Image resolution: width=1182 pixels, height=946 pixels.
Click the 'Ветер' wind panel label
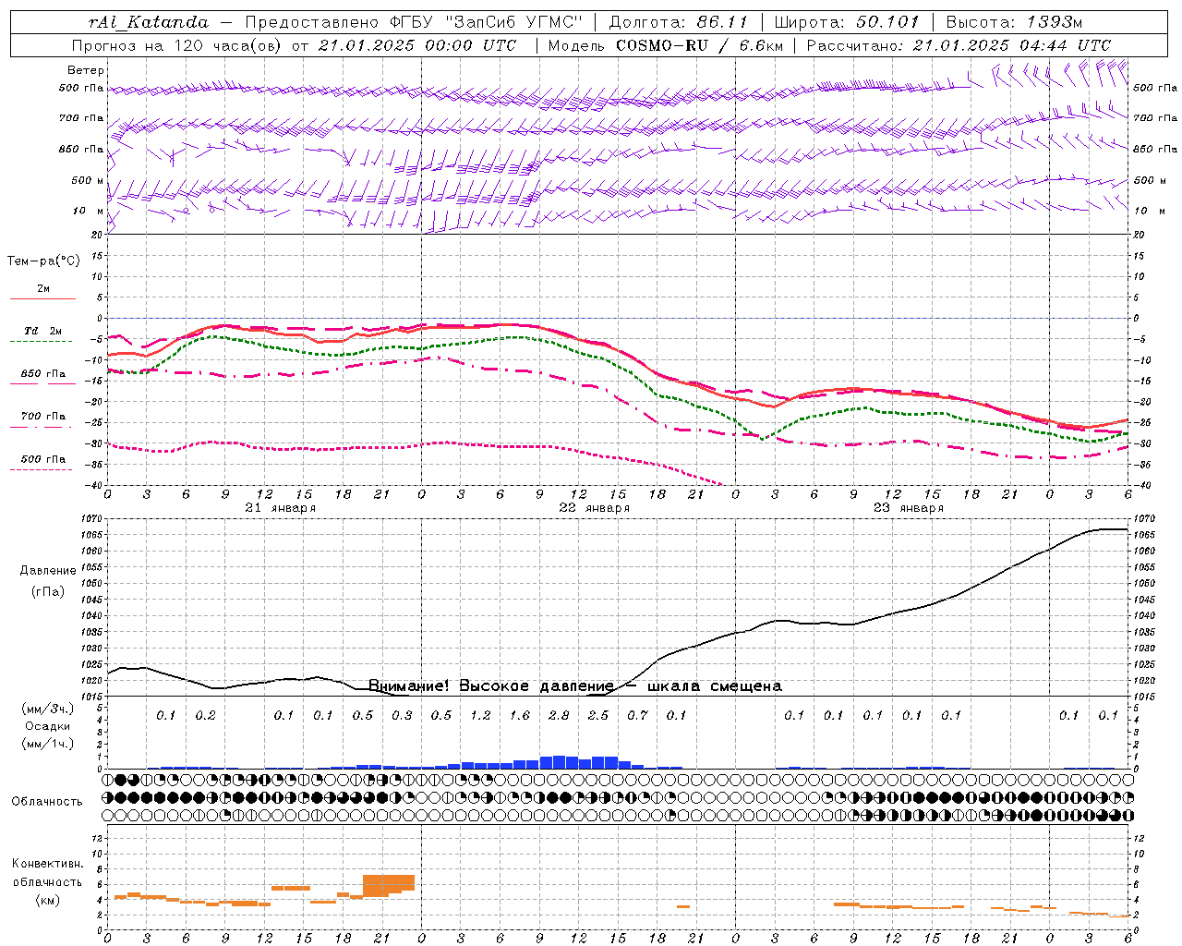[85, 70]
